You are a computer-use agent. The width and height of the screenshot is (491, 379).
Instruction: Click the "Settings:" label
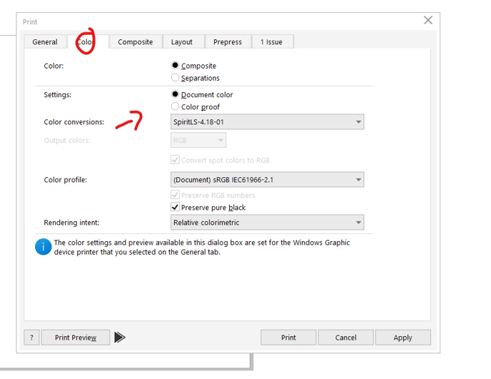pos(58,95)
